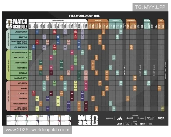171x137 pixels.
Task: Click the Miami city row label
Action: [19, 88]
